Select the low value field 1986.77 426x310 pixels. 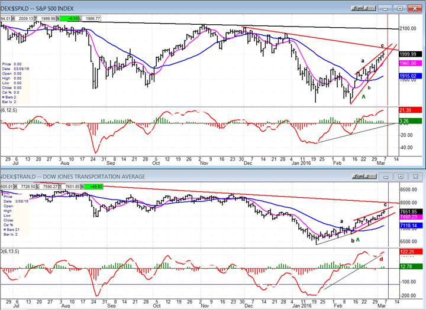pos(92,19)
